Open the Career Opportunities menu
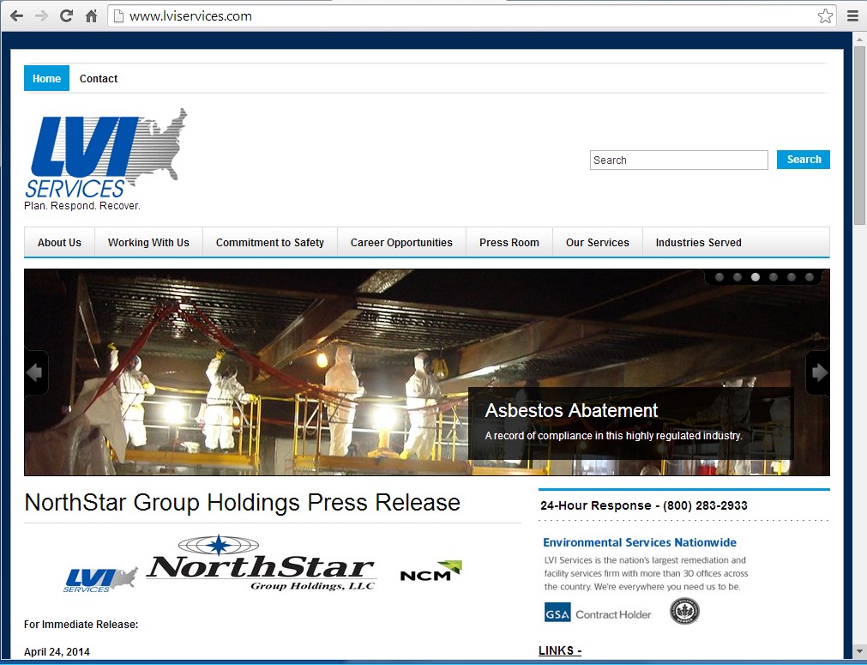This screenshot has height=665, width=867. [x=401, y=242]
